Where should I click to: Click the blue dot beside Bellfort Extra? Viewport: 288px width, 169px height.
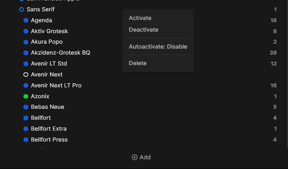26,129
